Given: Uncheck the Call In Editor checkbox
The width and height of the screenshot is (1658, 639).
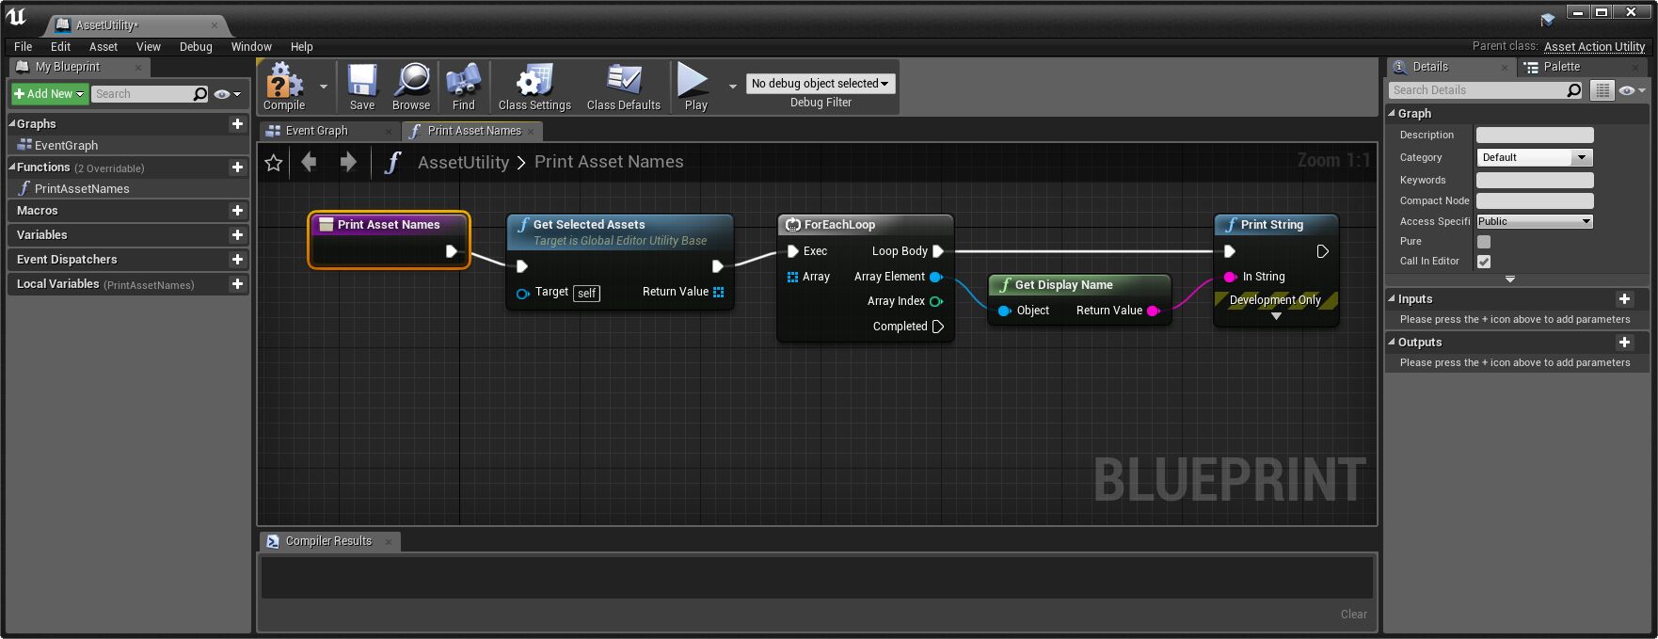Looking at the screenshot, I should 1484,262.
